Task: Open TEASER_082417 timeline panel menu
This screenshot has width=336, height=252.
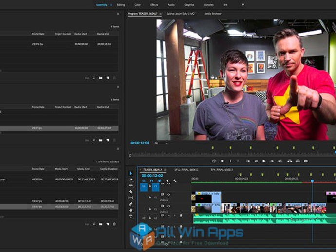Action: [165, 170]
